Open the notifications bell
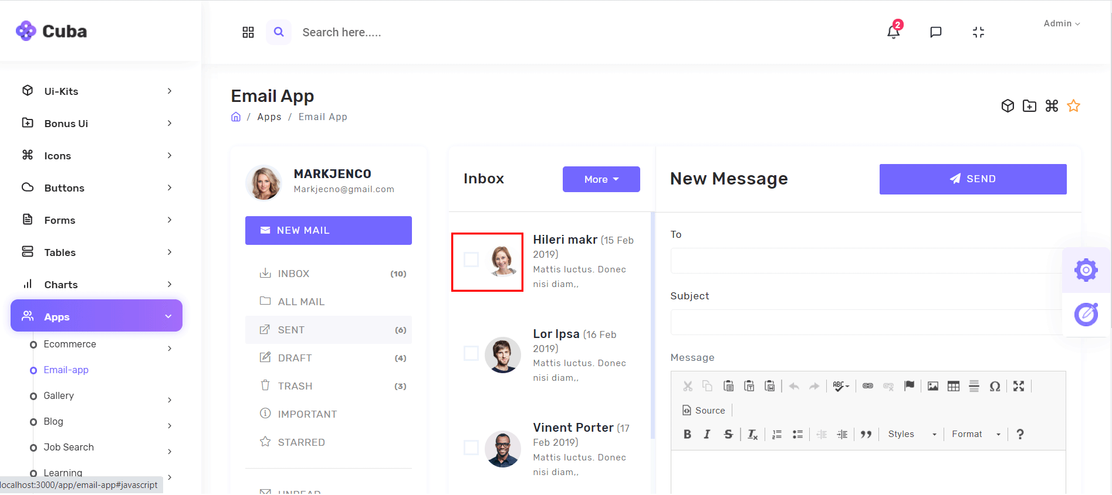The height and width of the screenshot is (495, 1112). [x=893, y=32]
